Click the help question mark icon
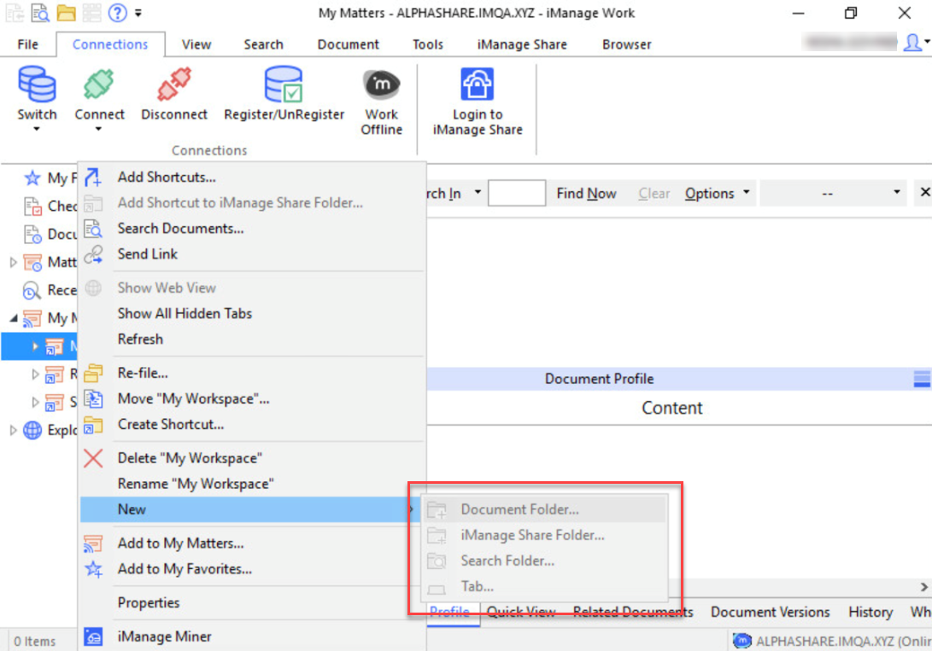Screen dimensions: 932x651 (x=117, y=13)
